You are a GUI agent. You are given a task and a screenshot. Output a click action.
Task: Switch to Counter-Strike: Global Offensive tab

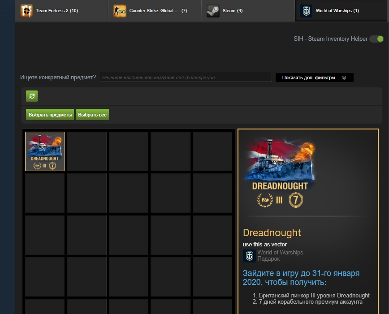pos(155,11)
